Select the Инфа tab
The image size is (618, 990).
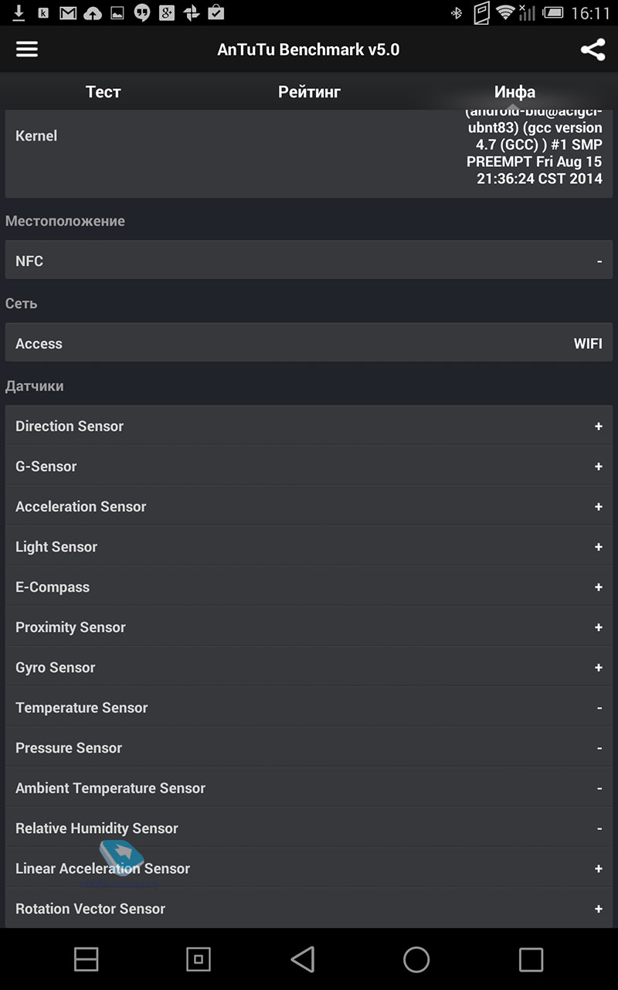coord(515,91)
